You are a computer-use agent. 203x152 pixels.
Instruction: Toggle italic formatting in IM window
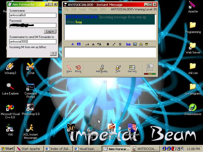pos(114,44)
